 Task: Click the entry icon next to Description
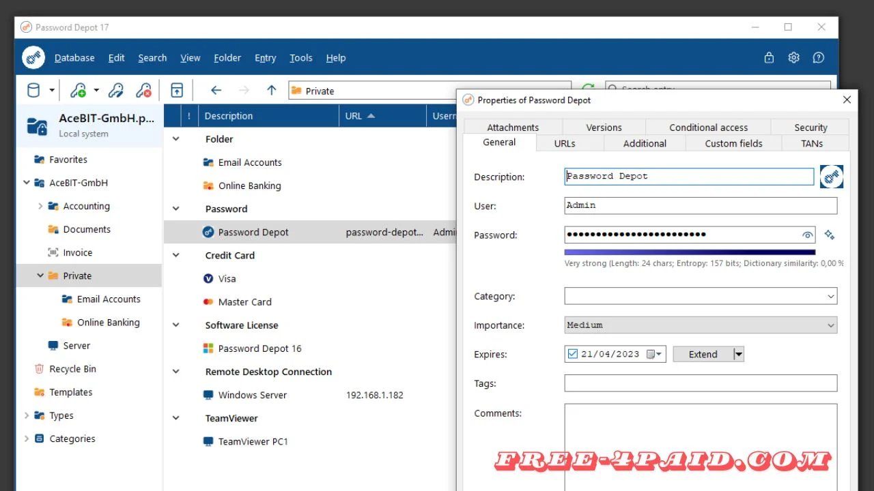pyautogui.click(x=831, y=177)
